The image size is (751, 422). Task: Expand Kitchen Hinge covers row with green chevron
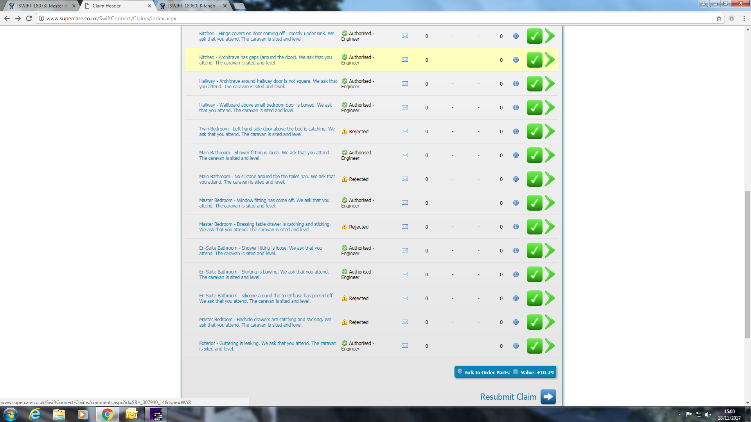[x=550, y=36]
